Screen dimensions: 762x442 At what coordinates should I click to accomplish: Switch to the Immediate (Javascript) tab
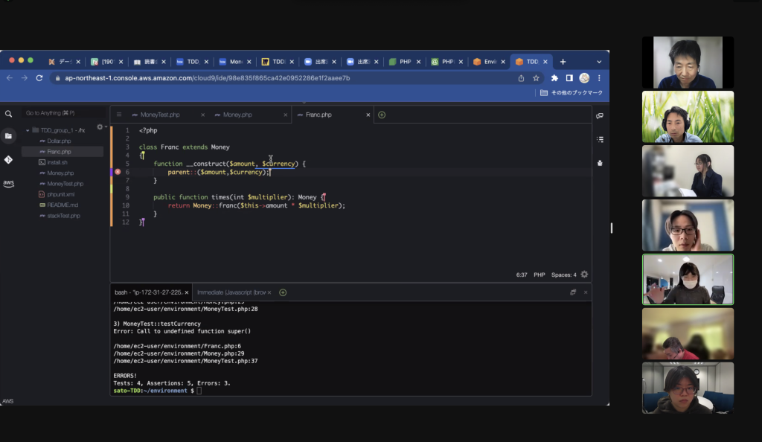click(x=231, y=292)
